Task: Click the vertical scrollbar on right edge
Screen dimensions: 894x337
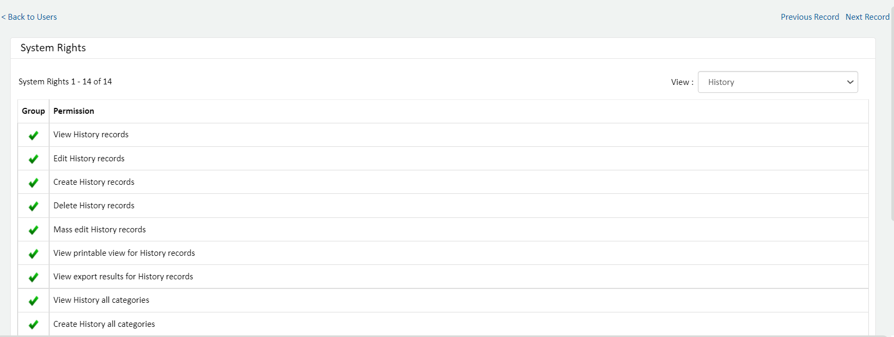Action: click(x=892, y=107)
